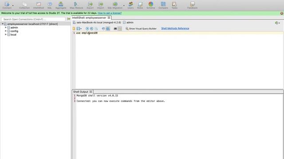Open the SQL query tool
The image size is (284, 159).
tap(50, 5)
